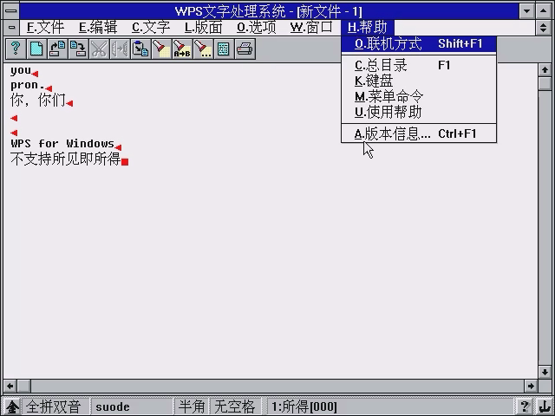Select O.联机方式 menu entry
Viewport: 555px width, 416px height.
click(419, 44)
